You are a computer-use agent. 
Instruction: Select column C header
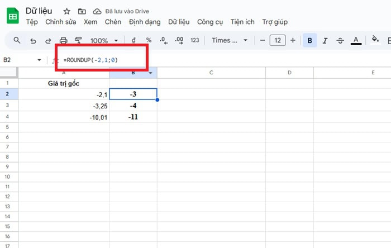tap(211, 73)
